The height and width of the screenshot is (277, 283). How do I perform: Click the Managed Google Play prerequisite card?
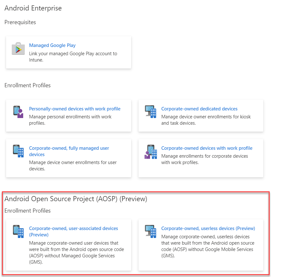point(68,52)
